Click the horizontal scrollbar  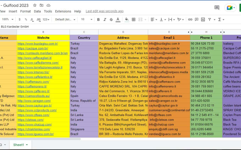pos(40,139)
